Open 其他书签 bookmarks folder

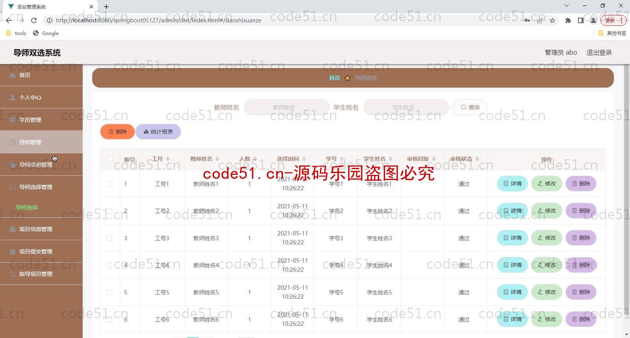click(x=612, y=33)
